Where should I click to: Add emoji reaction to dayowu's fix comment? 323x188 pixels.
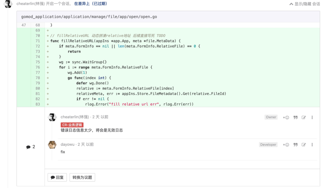point(286,145)
